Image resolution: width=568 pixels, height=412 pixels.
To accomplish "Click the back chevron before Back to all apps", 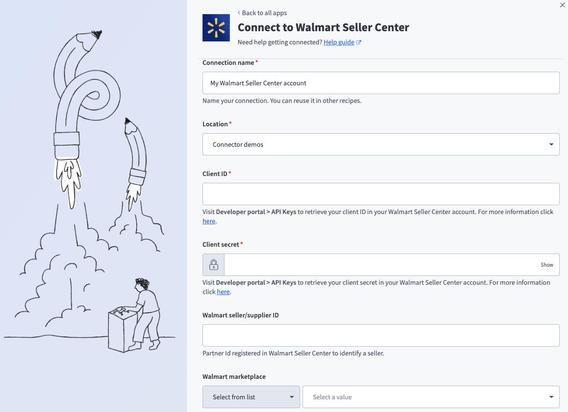I will (x=239, y=13).
